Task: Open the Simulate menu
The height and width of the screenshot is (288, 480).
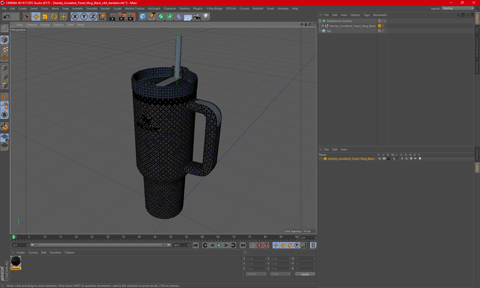Action: 92,8
